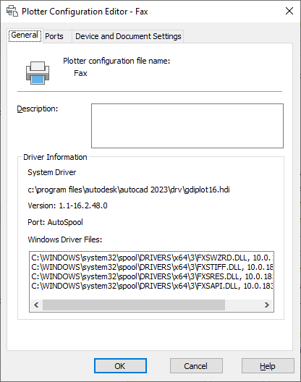Confirm the dialog with the OK button
This screenshot has height=382, width=301.
coord(120,365)
